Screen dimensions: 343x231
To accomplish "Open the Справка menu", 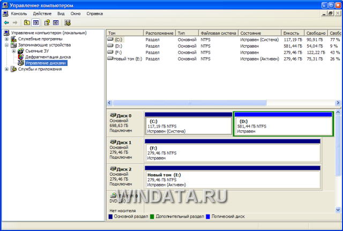I will tap(94, 13).
